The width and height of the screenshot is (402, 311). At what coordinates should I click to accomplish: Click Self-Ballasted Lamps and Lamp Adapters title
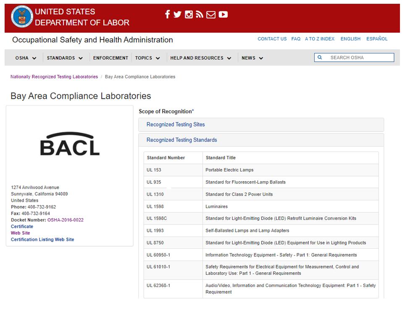point(247,231)
